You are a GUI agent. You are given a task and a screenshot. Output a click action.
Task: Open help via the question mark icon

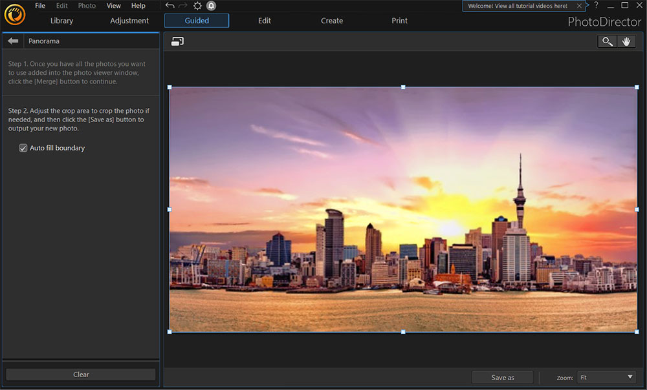596,5
